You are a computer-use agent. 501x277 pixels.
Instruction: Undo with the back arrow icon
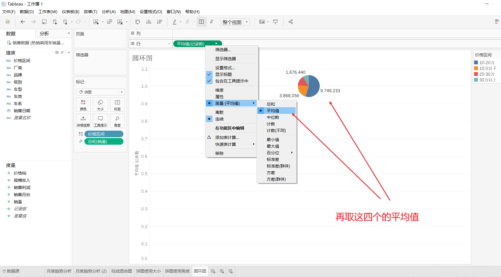[23, 22]
